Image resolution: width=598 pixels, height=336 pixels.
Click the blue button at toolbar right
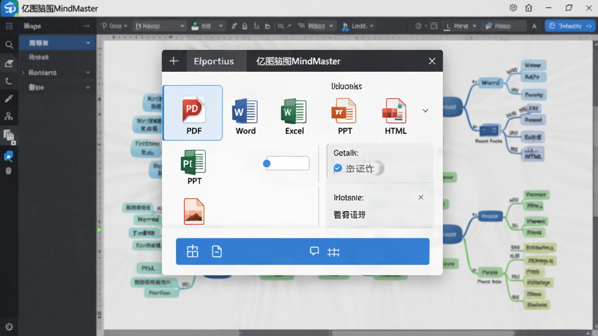click(570, 26)
